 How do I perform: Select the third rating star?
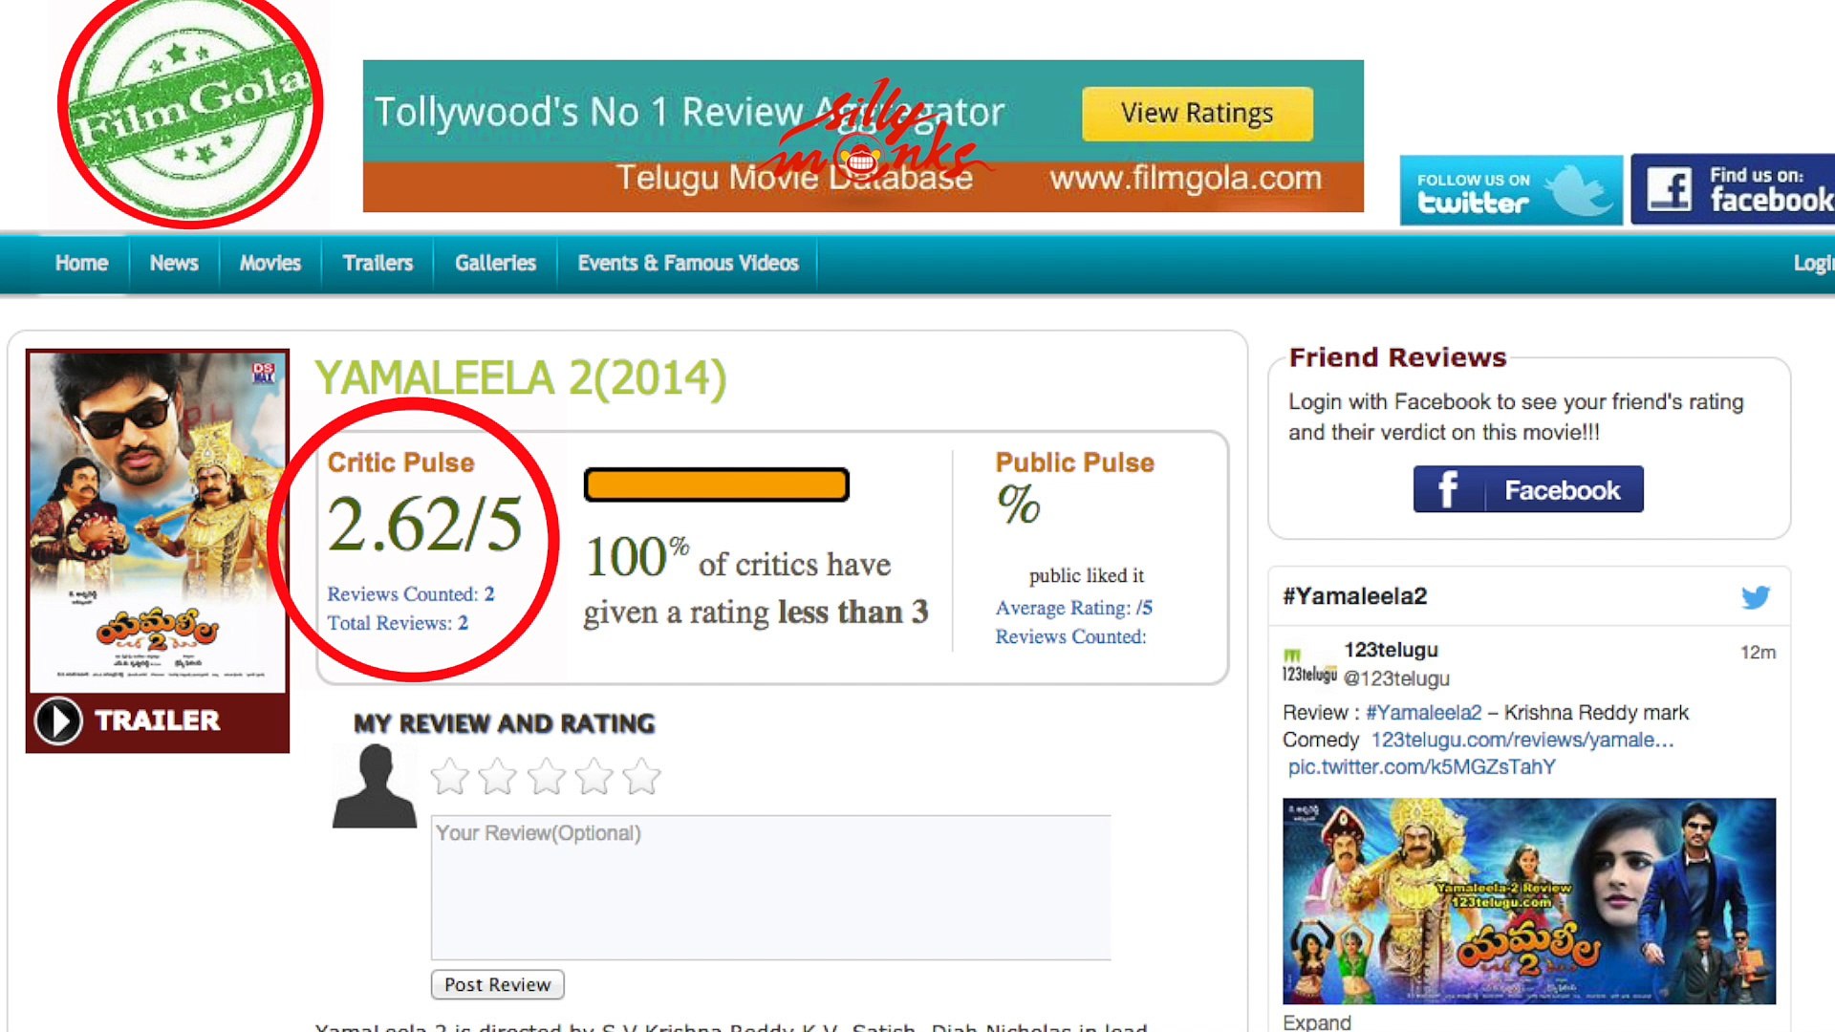click(547, 777)
